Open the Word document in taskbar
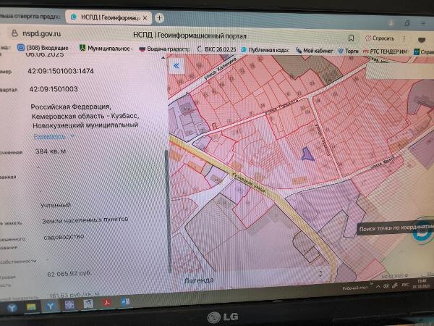This screenshot has width=434, height=326. coord(125,301)
